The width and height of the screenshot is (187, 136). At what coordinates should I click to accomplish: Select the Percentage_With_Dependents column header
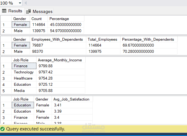click(x=149, y=39)
